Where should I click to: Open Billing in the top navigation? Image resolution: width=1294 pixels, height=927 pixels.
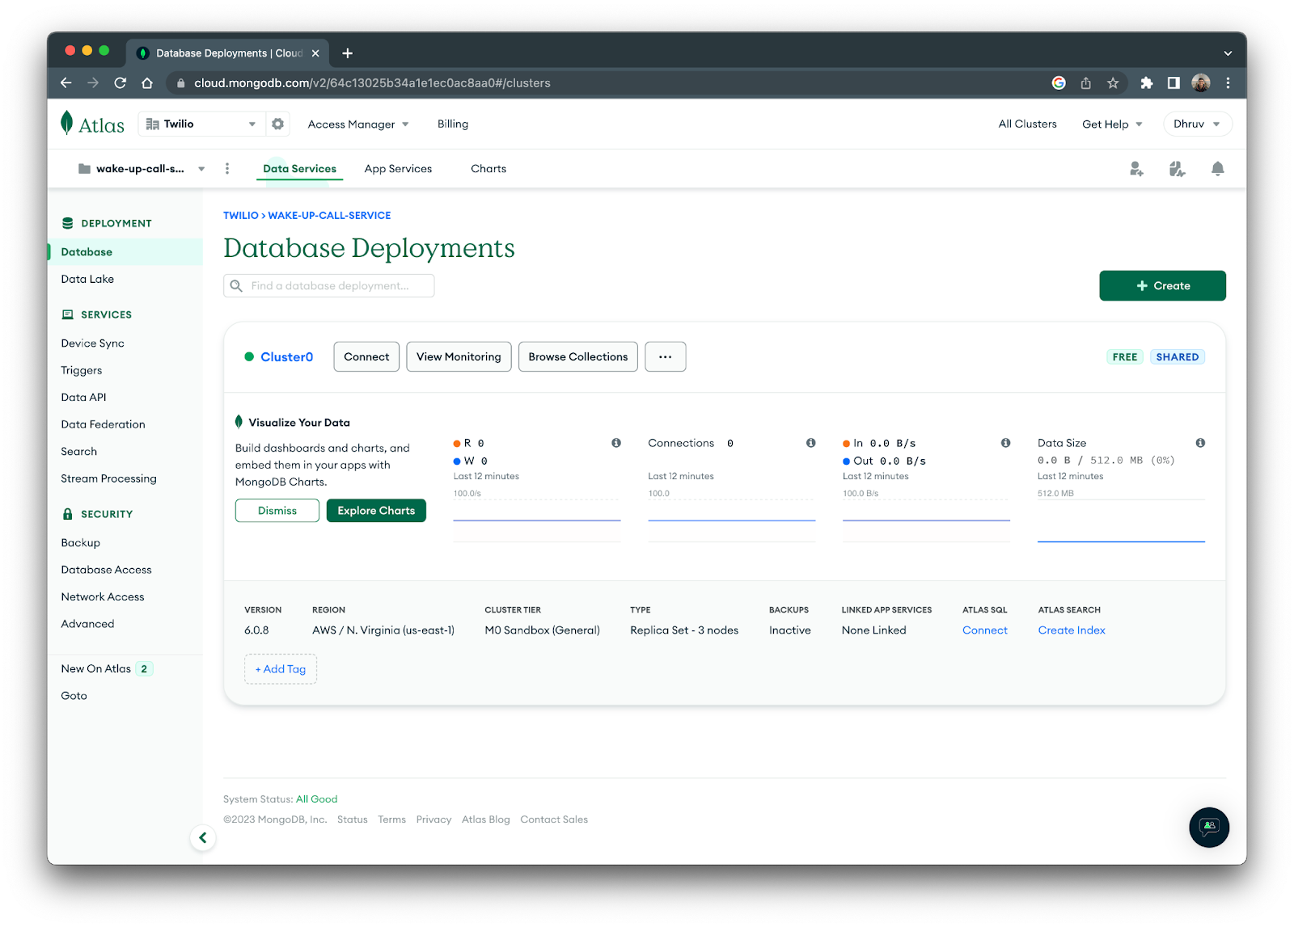(453, 124)
